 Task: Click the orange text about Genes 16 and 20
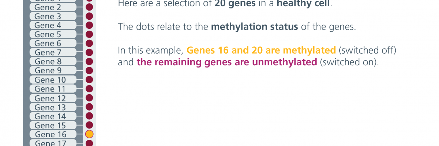pos(261,50)
